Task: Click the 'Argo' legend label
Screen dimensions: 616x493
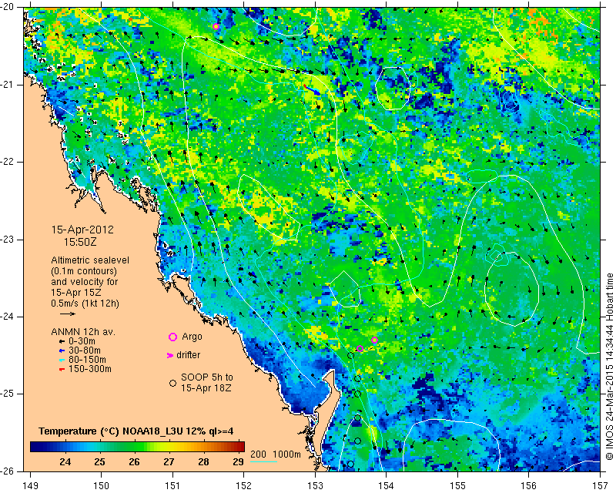Action: point(192,337)
